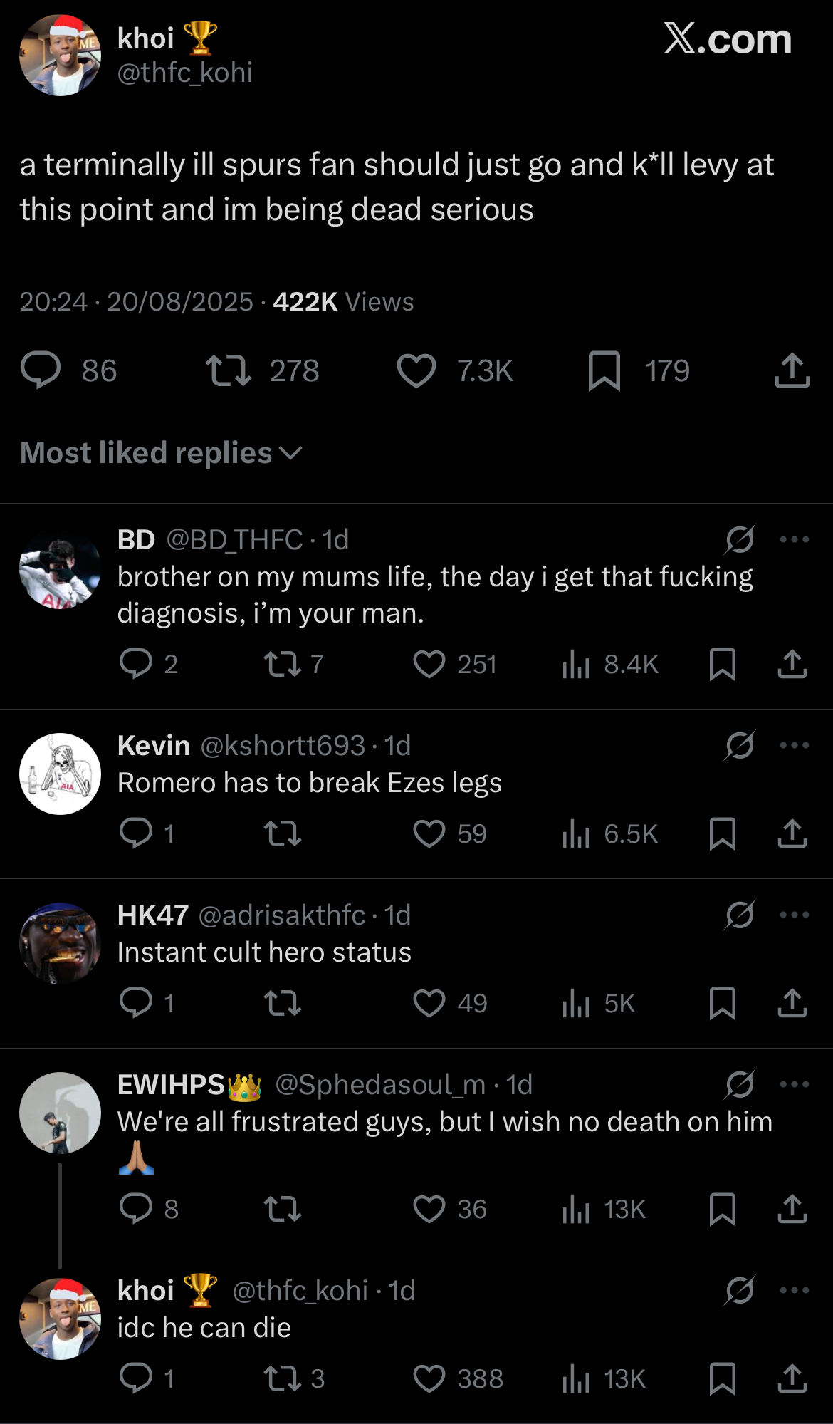
Task: Repost Kevin's reply about Romero
Action: pyautogui.click(x=282, y=833)
